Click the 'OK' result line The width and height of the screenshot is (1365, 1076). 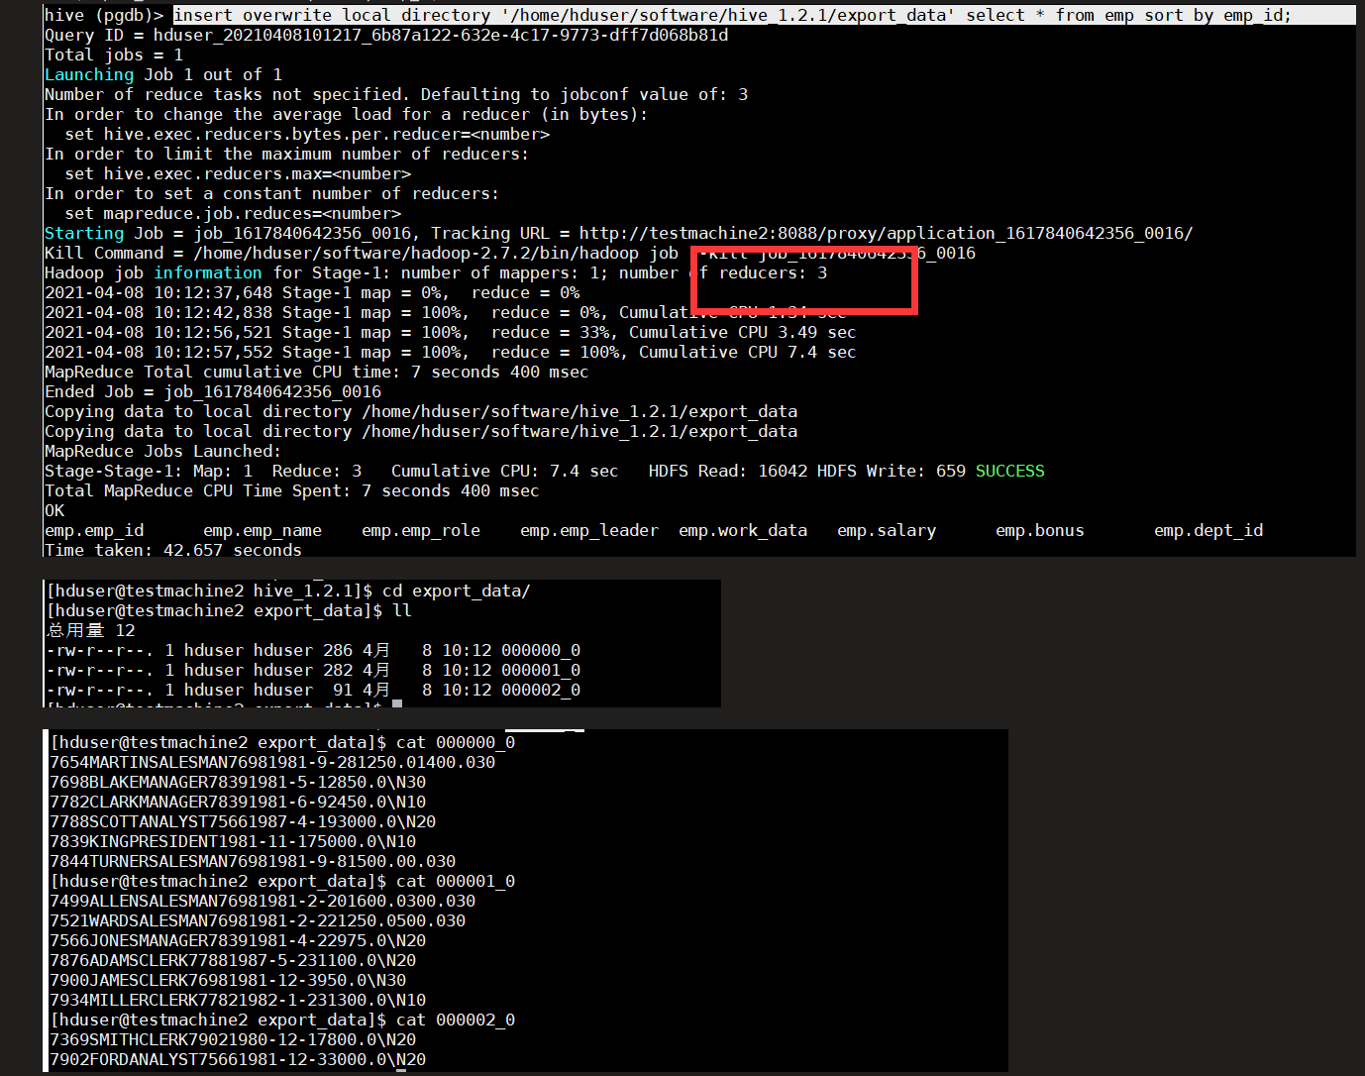click(x=54, y=510)
